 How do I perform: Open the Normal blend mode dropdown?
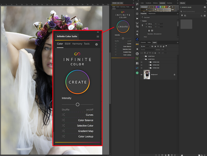[x=148, y=50]
